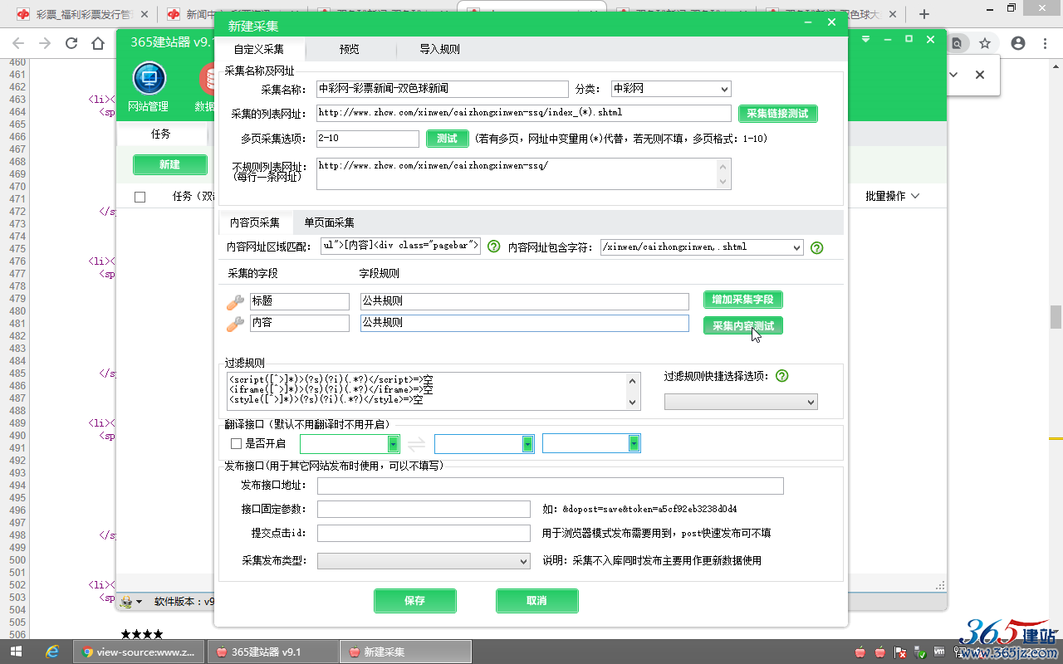Enable translation 是否开启 checkbox
1063x664 pixels.
pyautogui.click(x=236, y=444)
